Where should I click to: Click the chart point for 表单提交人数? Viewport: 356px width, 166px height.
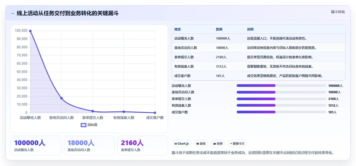click(x=93, y=111)
